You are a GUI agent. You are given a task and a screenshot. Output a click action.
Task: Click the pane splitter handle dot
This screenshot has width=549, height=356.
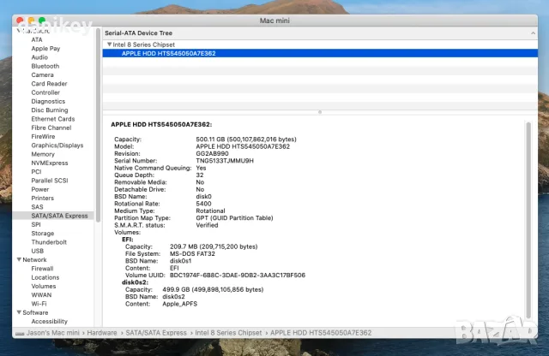click(x=320, y=112)
